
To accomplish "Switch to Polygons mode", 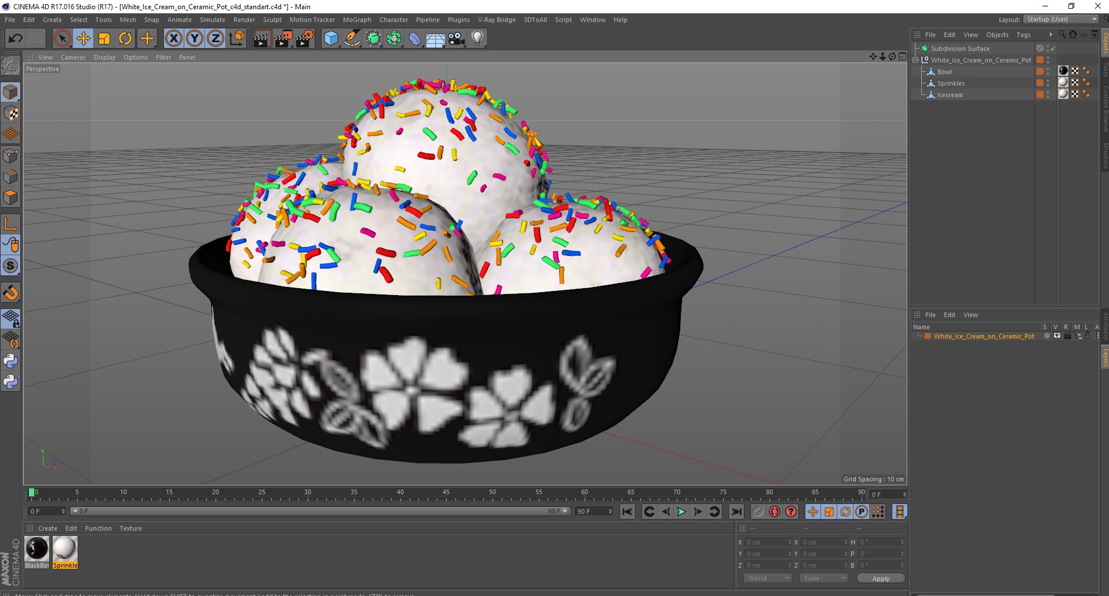I will (x=10, y=197).
